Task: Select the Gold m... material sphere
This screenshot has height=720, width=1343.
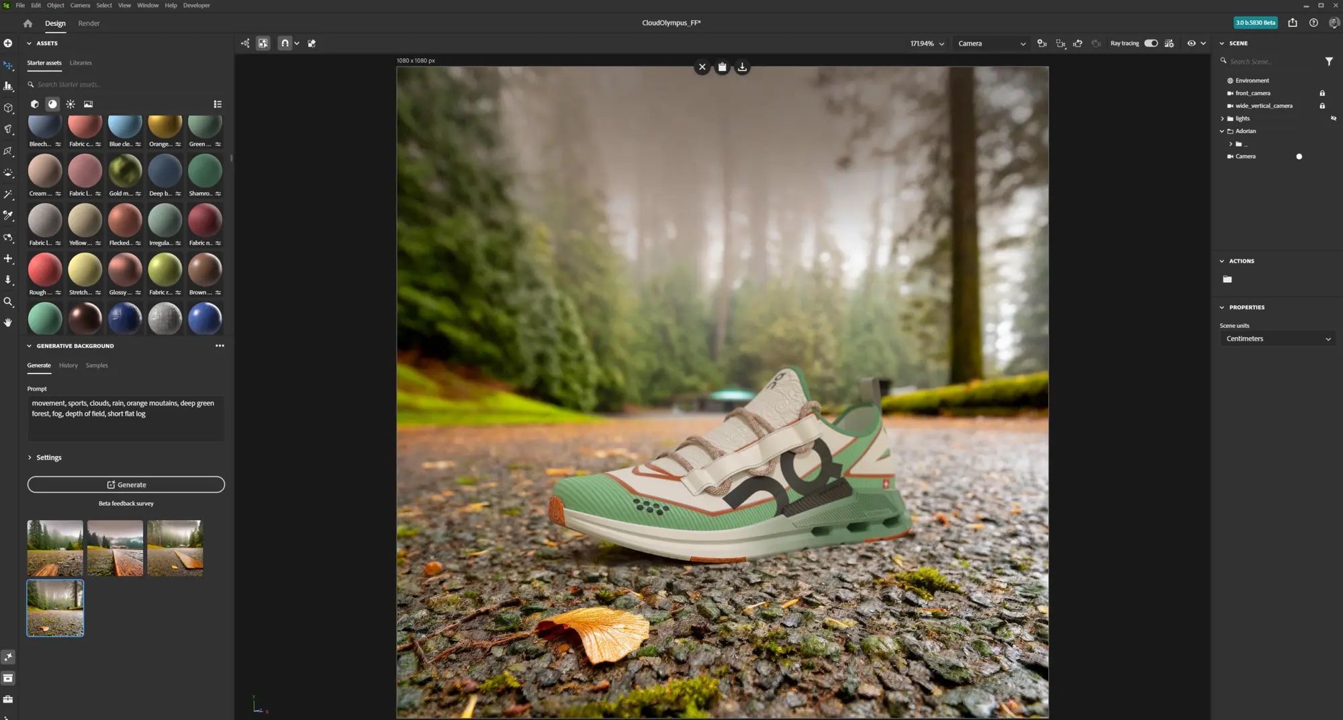Action: pos(125,171)
